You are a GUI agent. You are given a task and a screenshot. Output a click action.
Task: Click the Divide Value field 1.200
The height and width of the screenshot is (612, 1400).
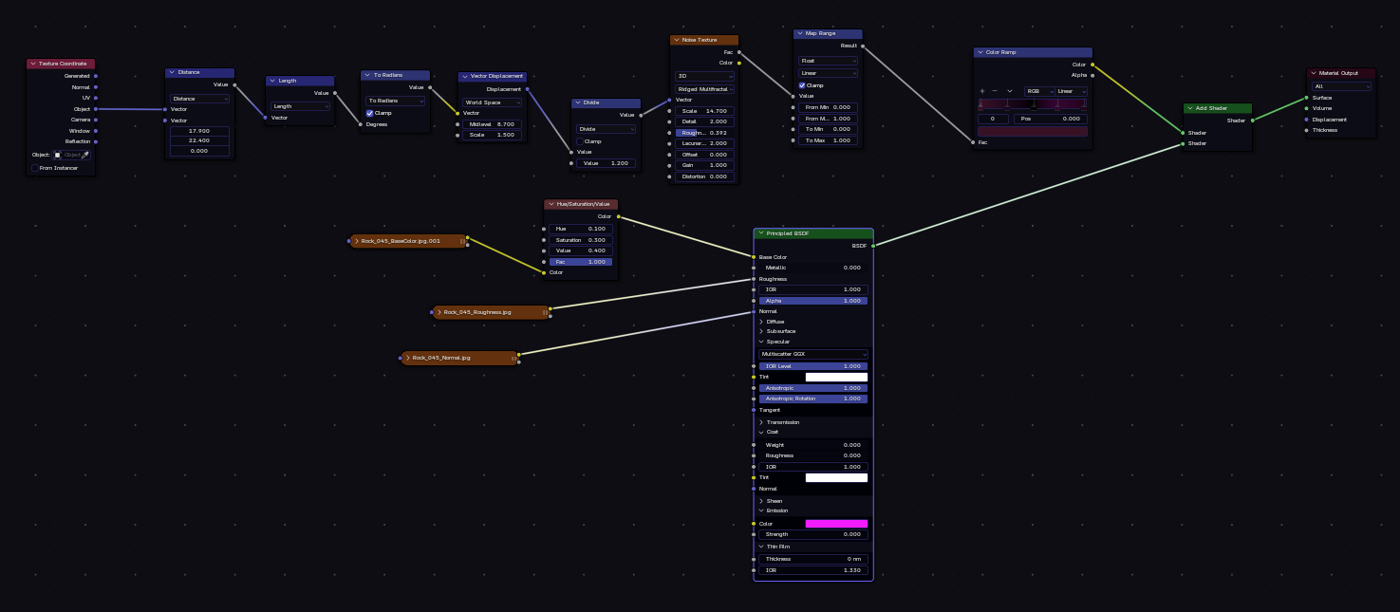pyautogui.click(x=606, y=163)
